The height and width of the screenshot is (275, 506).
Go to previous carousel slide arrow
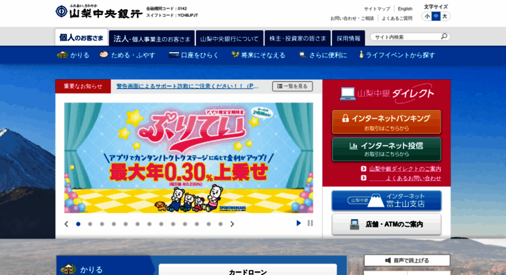66,224
